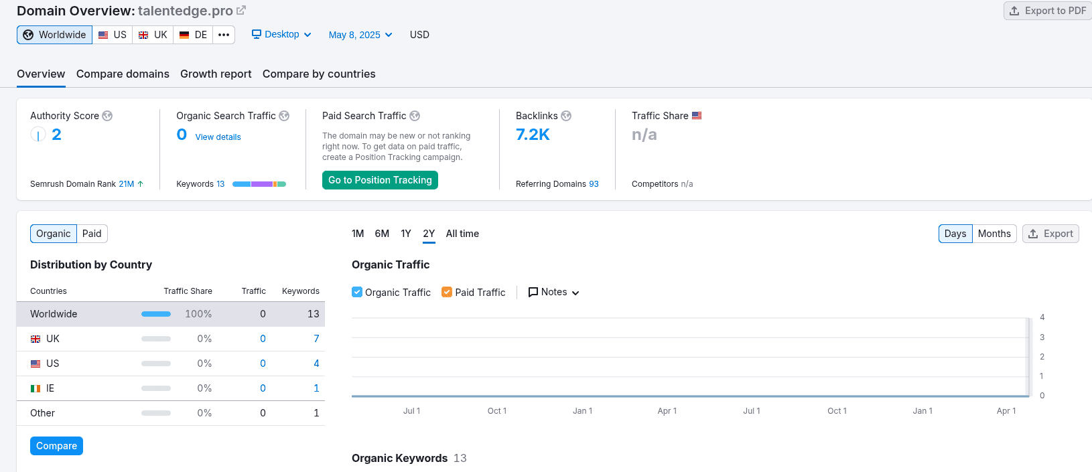
Task: Click upward arrow next to Semrush Domain Rank
Action: (140, 183)
